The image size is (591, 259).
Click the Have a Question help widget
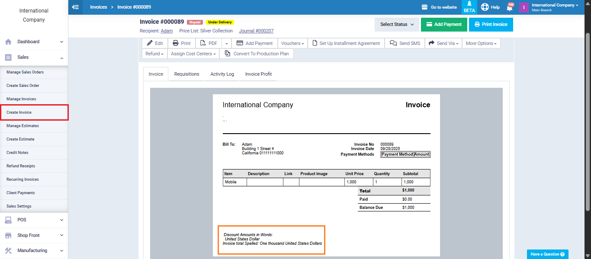[x=547, y=254]
